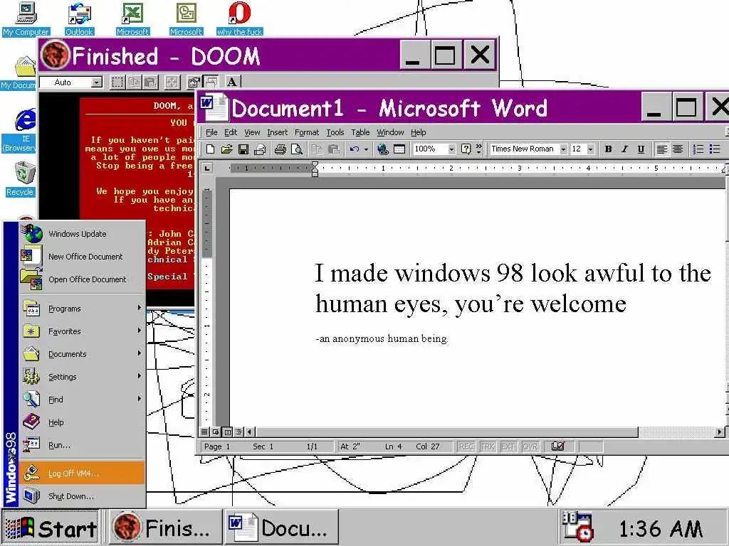Image resolution: width=729 pixels, height=546 pixels.
Task: Open the Format menu in Word
Action: (307, 132)
